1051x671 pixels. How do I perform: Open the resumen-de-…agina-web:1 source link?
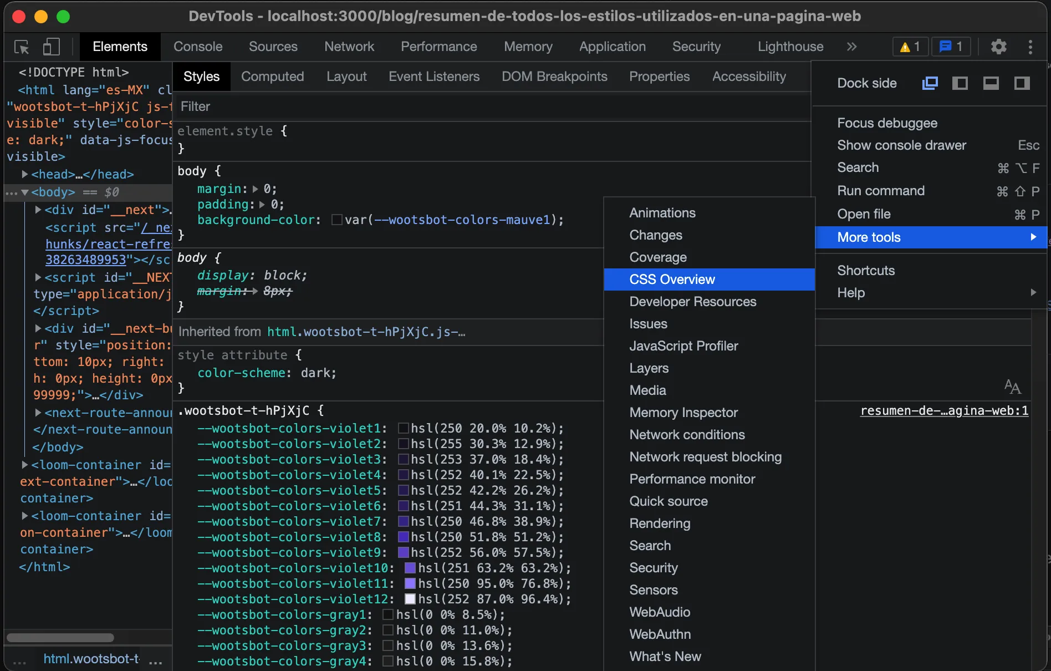[944, 411]
